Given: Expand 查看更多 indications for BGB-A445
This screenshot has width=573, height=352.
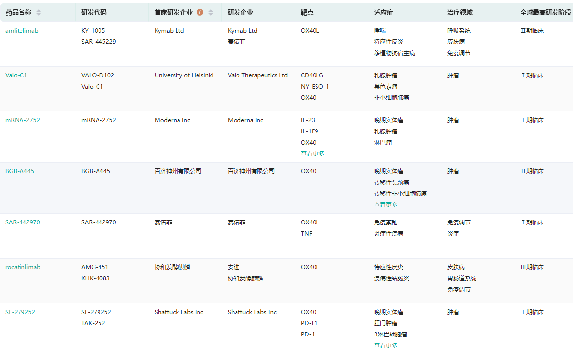Looking at the screenshot, I should tap(386, 205).
